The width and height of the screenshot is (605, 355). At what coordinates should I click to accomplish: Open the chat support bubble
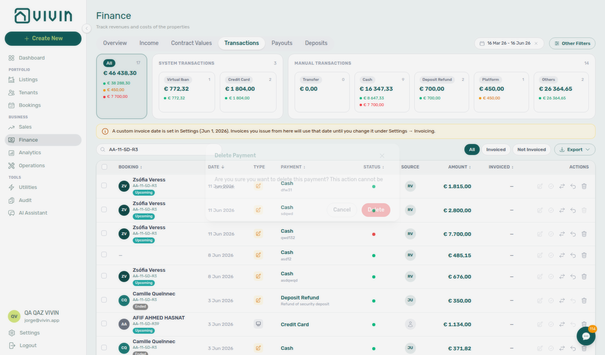coord(586,336)
